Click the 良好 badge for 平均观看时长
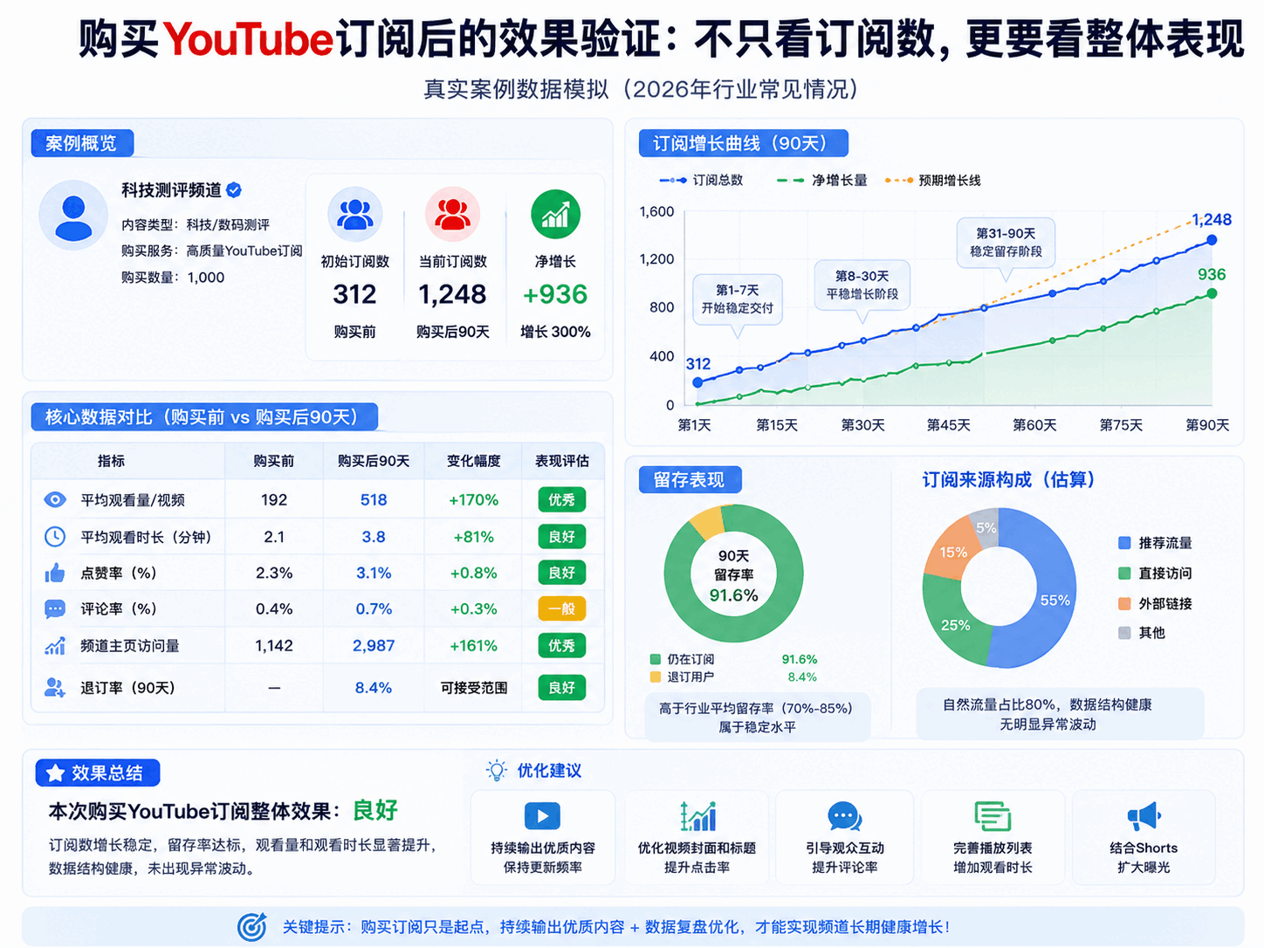Screen dimensions: 1264x948 pos(561,537)
